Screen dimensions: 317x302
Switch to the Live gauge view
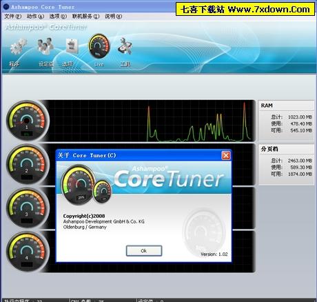[x=99, y=46]
